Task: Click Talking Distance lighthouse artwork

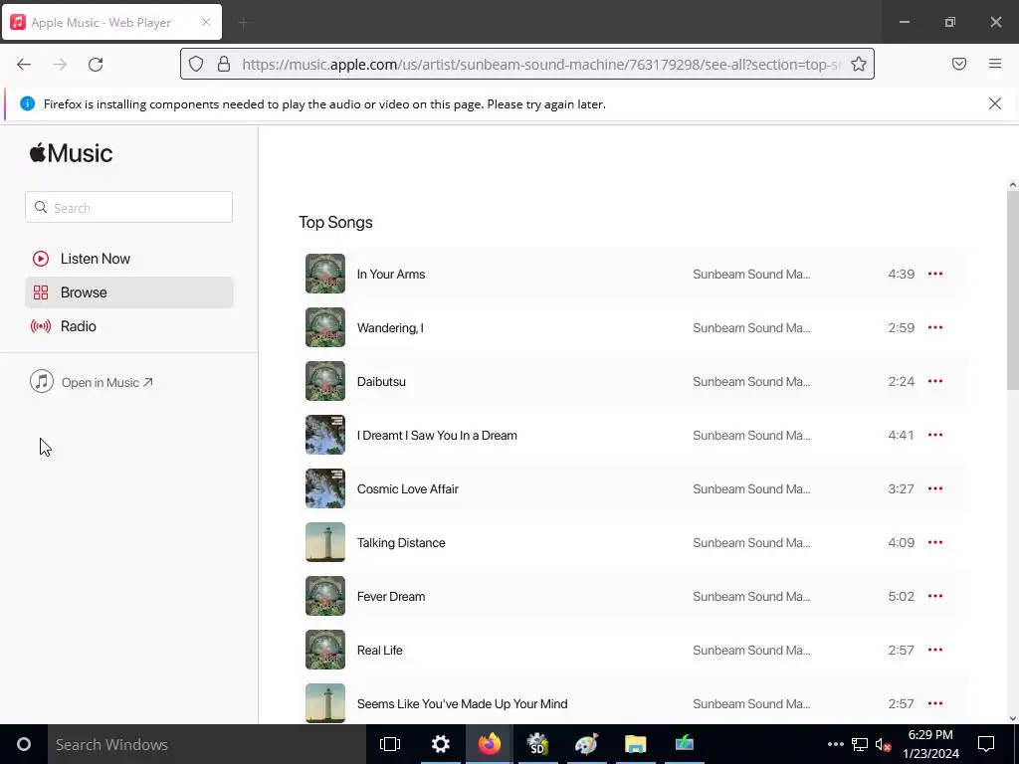Action: [x=325, y=542]
